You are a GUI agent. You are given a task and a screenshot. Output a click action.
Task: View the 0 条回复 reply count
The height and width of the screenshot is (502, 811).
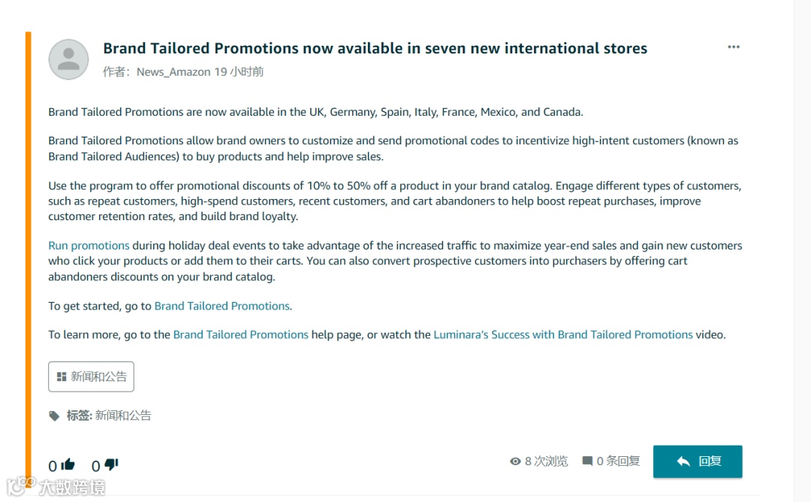pyautogui.click(x=618, y=461)
